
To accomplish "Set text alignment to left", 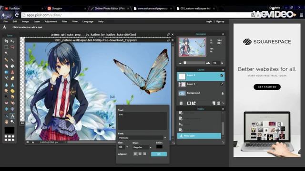I will click(x=135, y=154).
